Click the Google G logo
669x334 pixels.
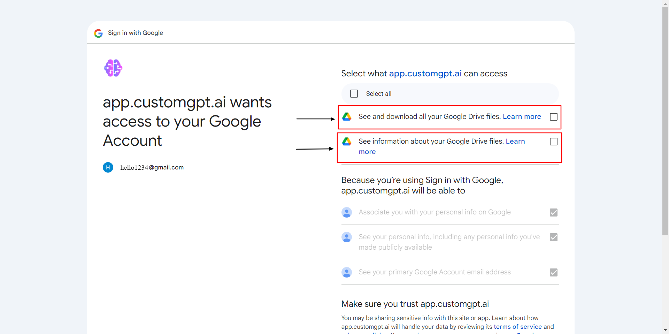pyautogui.click(x=98, y=33)
